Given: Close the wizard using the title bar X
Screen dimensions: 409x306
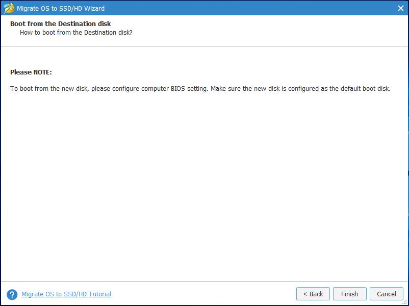Looking at the screenshot, I should pos(401,8).
